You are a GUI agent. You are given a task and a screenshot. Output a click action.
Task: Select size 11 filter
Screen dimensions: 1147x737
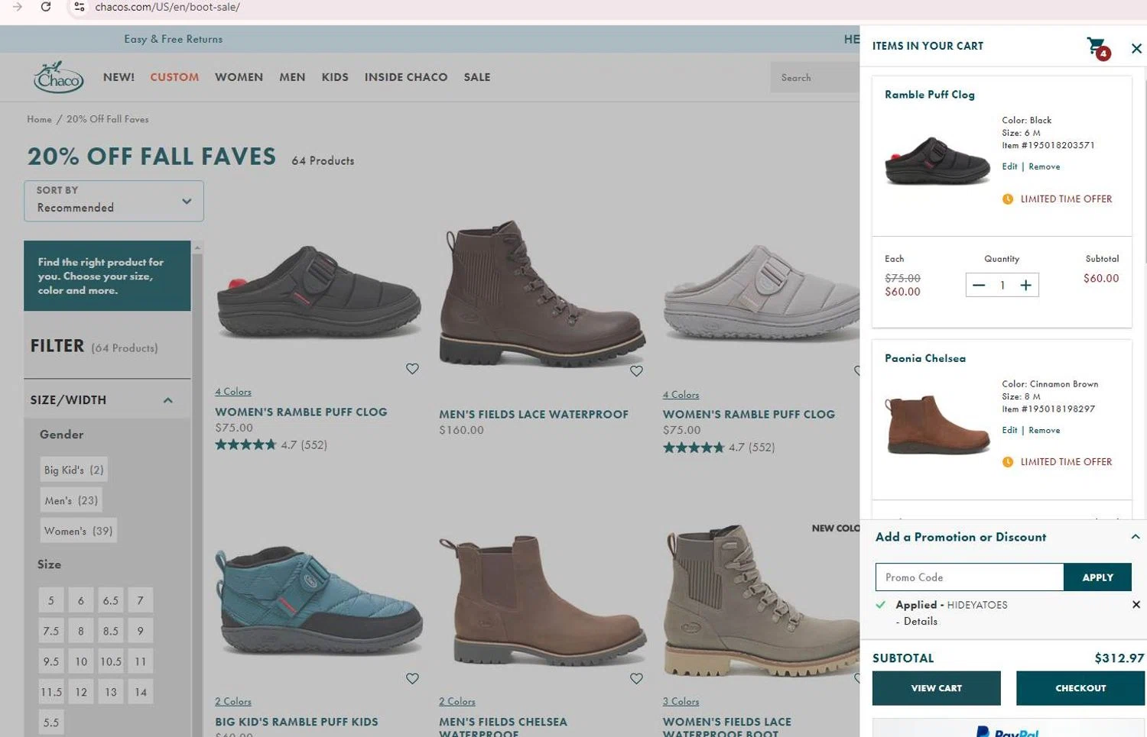point(141,661)
